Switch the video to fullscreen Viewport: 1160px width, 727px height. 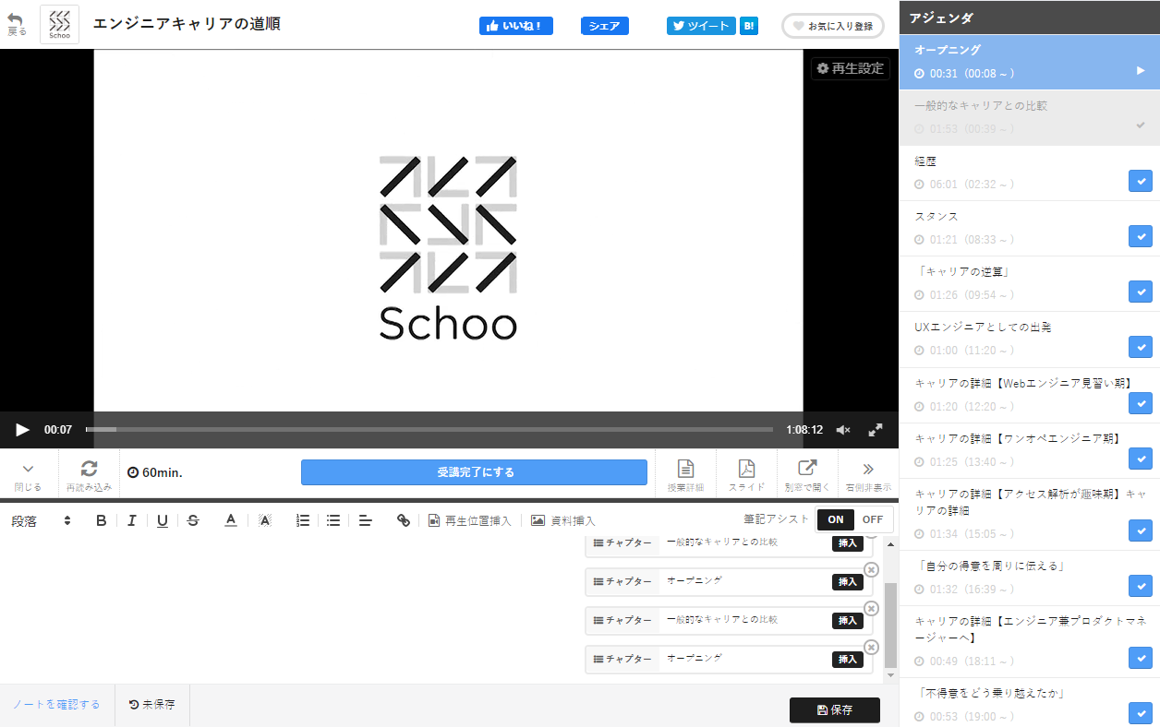(876, 430)
